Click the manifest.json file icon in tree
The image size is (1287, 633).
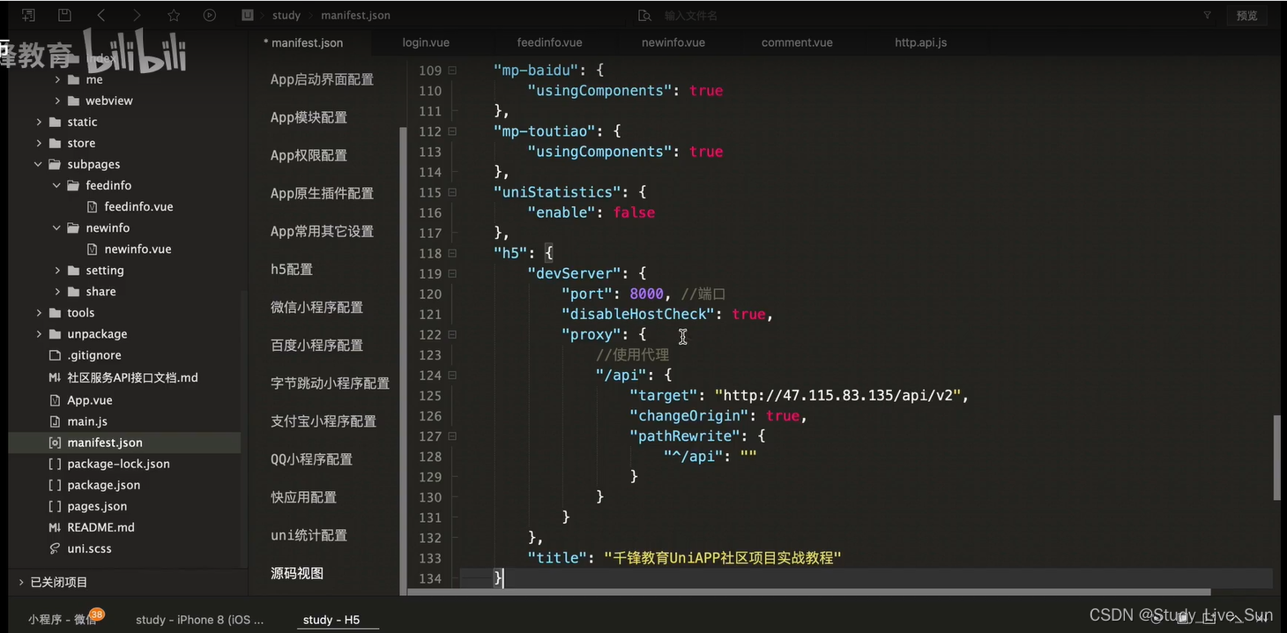click(x=55, y=443)
